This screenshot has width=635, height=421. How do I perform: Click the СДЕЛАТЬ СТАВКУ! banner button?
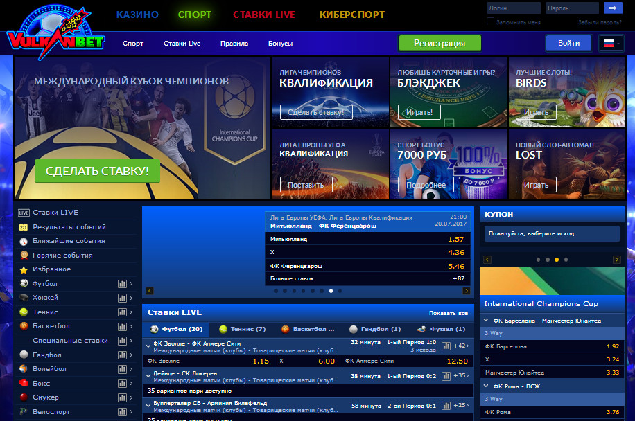(x=97, y=171)
